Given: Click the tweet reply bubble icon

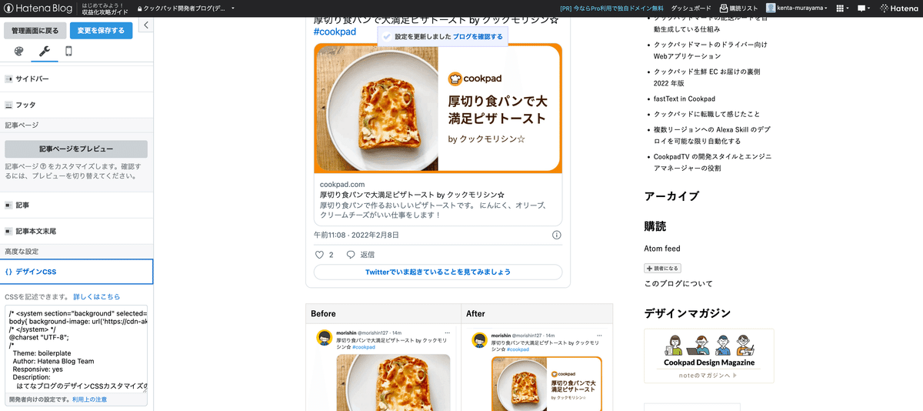Looking at the screenshot, I should pyautogui.click(x=351, y=255).
